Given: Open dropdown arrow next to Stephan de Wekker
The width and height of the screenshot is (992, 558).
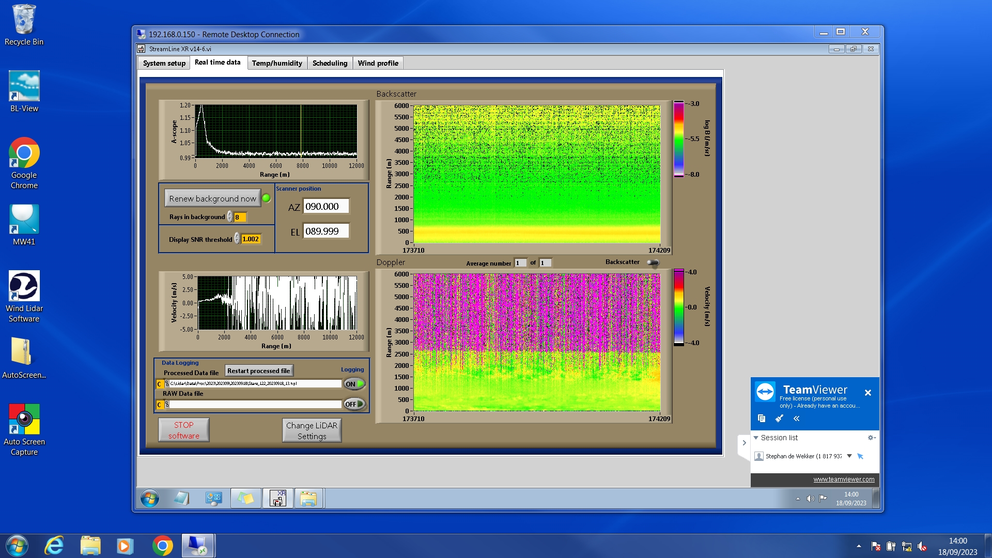Looking at the screenshot, I should click(x=849, y=456).
